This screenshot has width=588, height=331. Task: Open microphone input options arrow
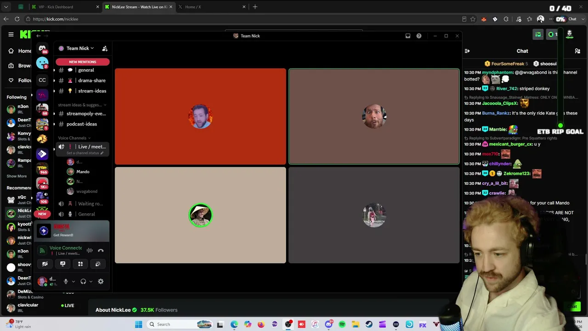[73, 281]
